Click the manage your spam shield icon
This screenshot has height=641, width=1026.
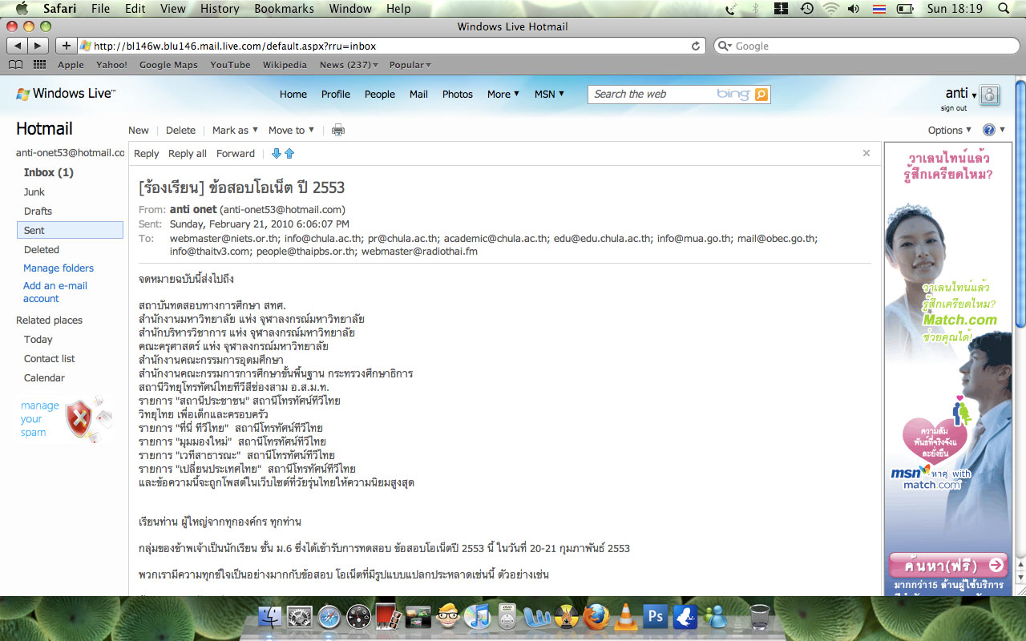79,419
